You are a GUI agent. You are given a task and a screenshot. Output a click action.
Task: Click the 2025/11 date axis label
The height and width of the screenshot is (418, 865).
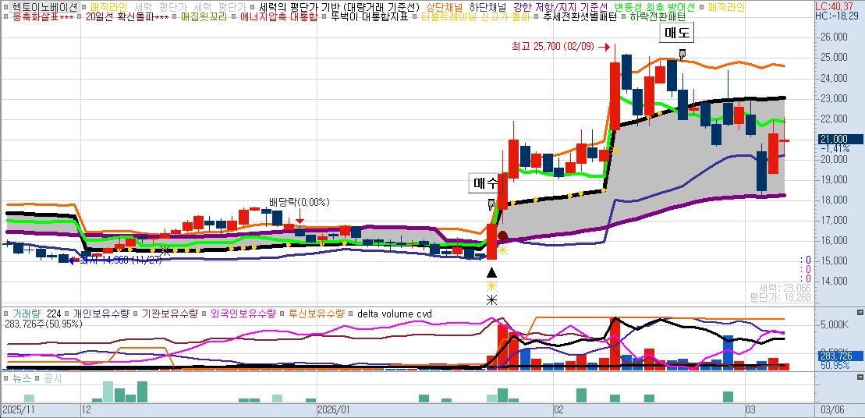pos(18,410)
